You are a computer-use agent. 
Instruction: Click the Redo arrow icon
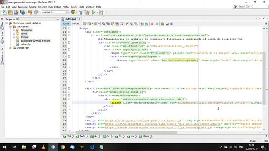pos(36,12)
